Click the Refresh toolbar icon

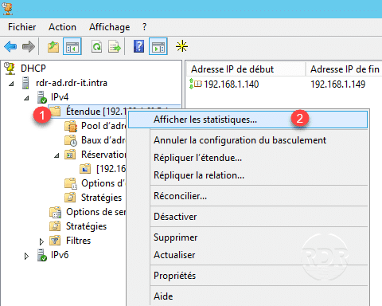click(96, 47)
